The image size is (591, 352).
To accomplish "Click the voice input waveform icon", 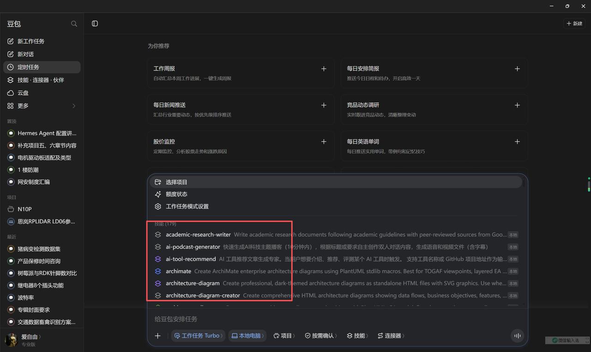I will (517, 336).
